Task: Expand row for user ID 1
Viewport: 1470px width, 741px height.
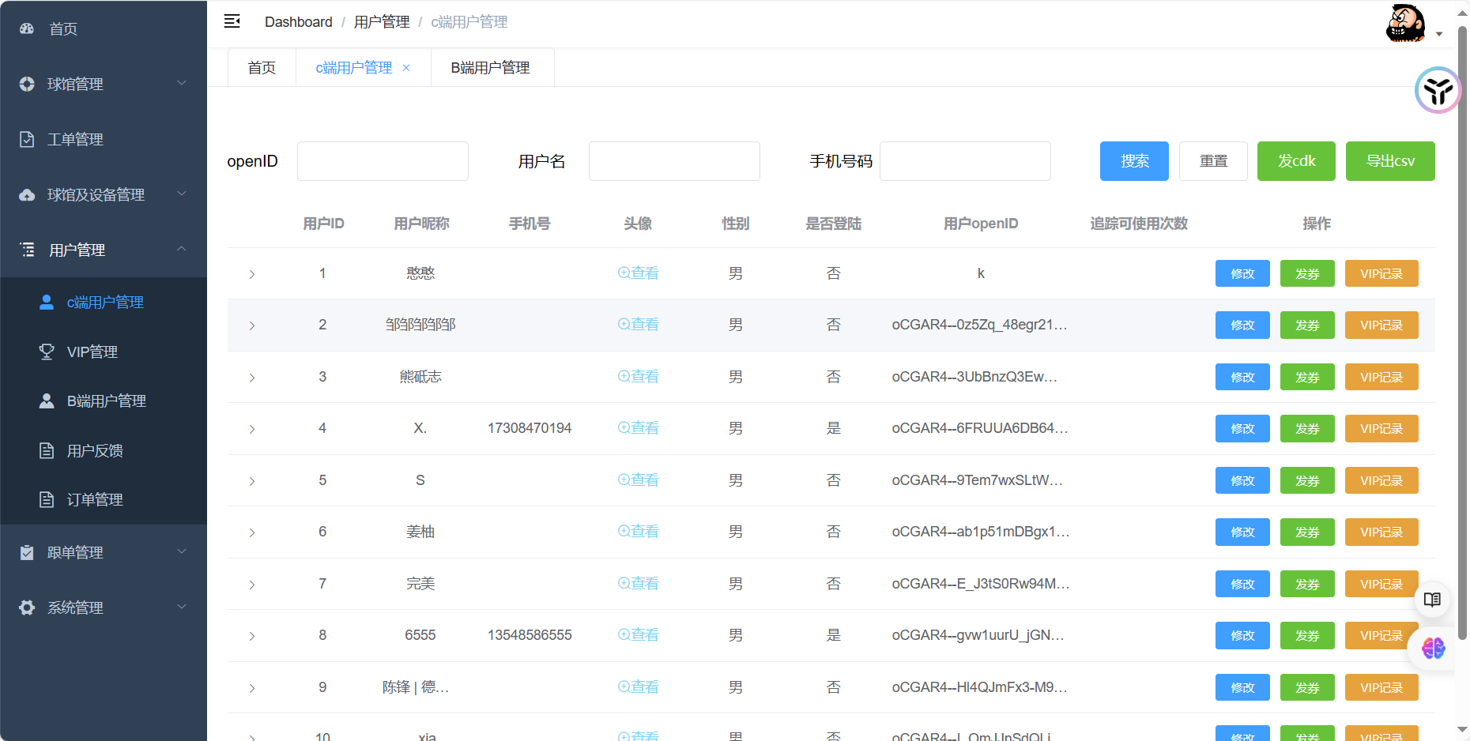Action: pos(252,274)
